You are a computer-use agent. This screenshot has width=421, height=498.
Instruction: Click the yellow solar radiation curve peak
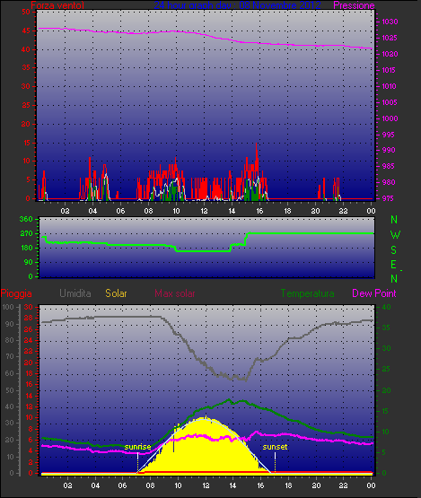coord(206,417)
